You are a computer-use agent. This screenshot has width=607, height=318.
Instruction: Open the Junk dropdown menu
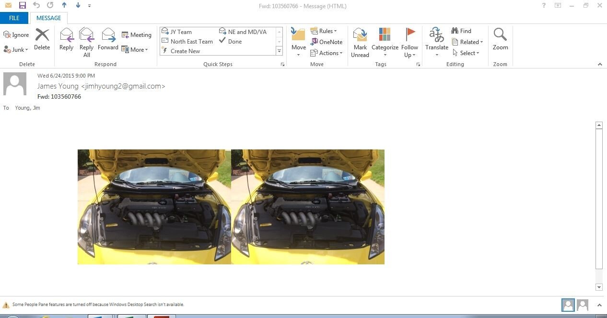click(x=16, y=50)
